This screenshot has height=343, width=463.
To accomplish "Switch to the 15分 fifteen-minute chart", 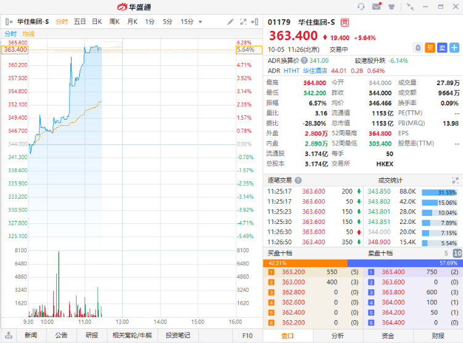I will 187,22.
